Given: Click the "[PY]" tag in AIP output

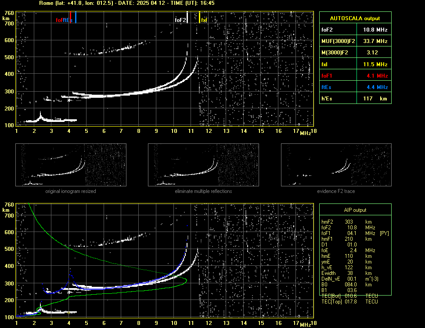Looking at the screenshot, I should [x=384, y=233].
